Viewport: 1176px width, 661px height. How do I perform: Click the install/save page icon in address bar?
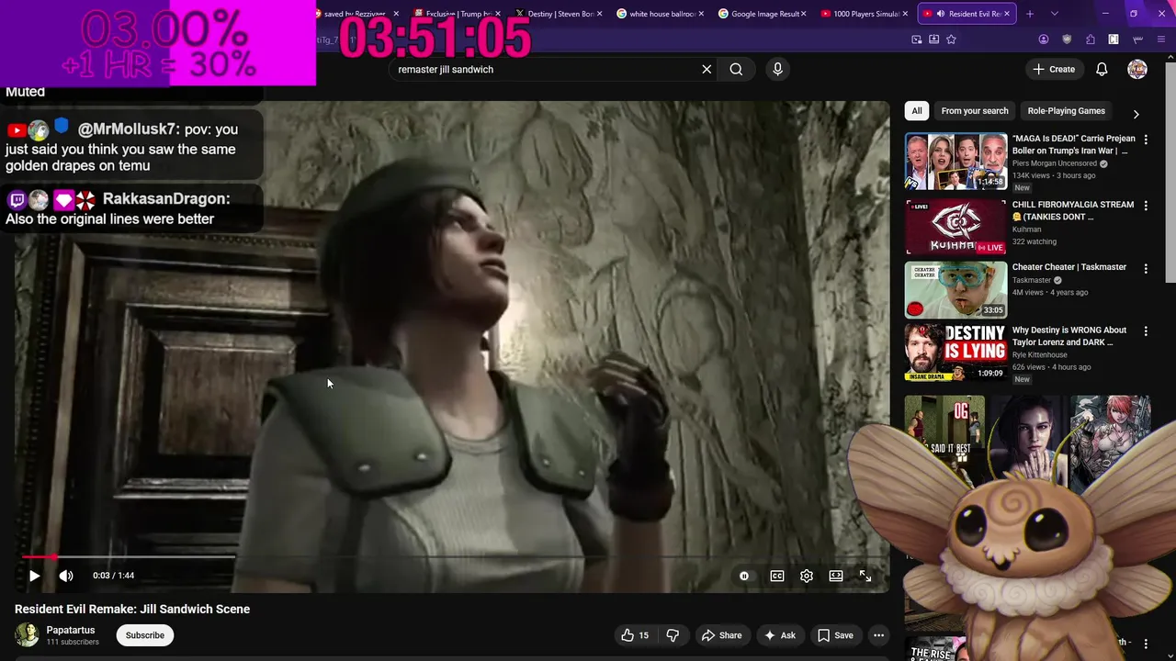[933, 39]
